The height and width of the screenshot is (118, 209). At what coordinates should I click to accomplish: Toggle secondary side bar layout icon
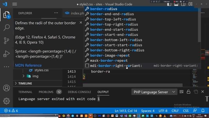point(183,4)
